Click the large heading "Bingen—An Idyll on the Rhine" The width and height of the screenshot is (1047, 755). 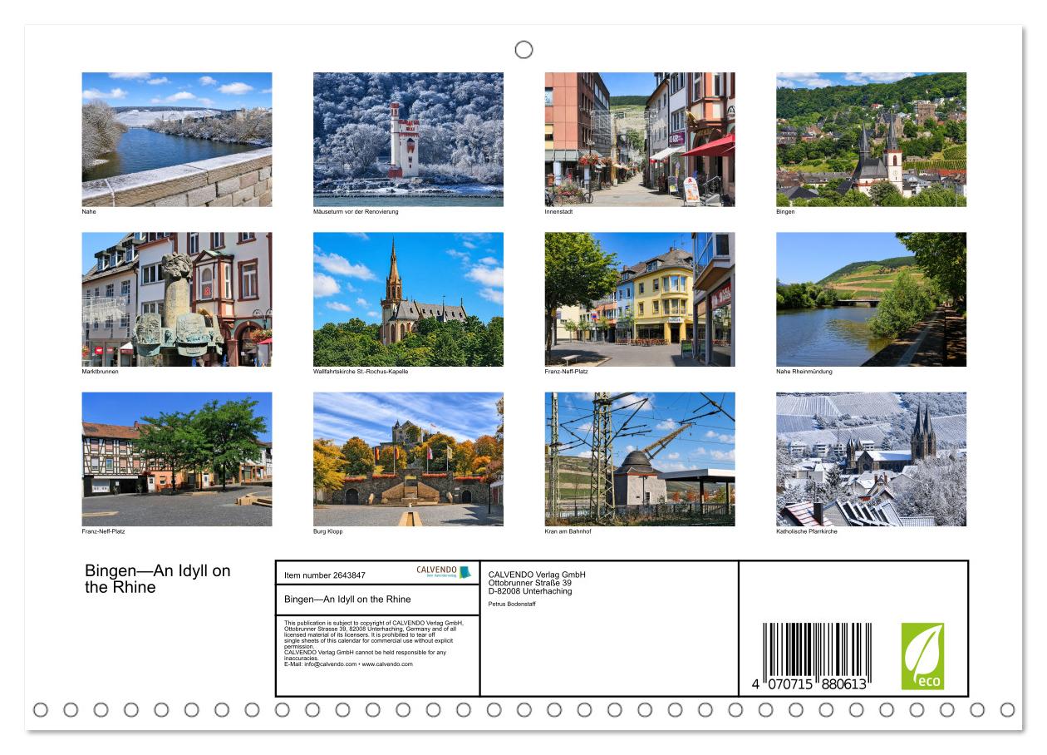(158, 579)
